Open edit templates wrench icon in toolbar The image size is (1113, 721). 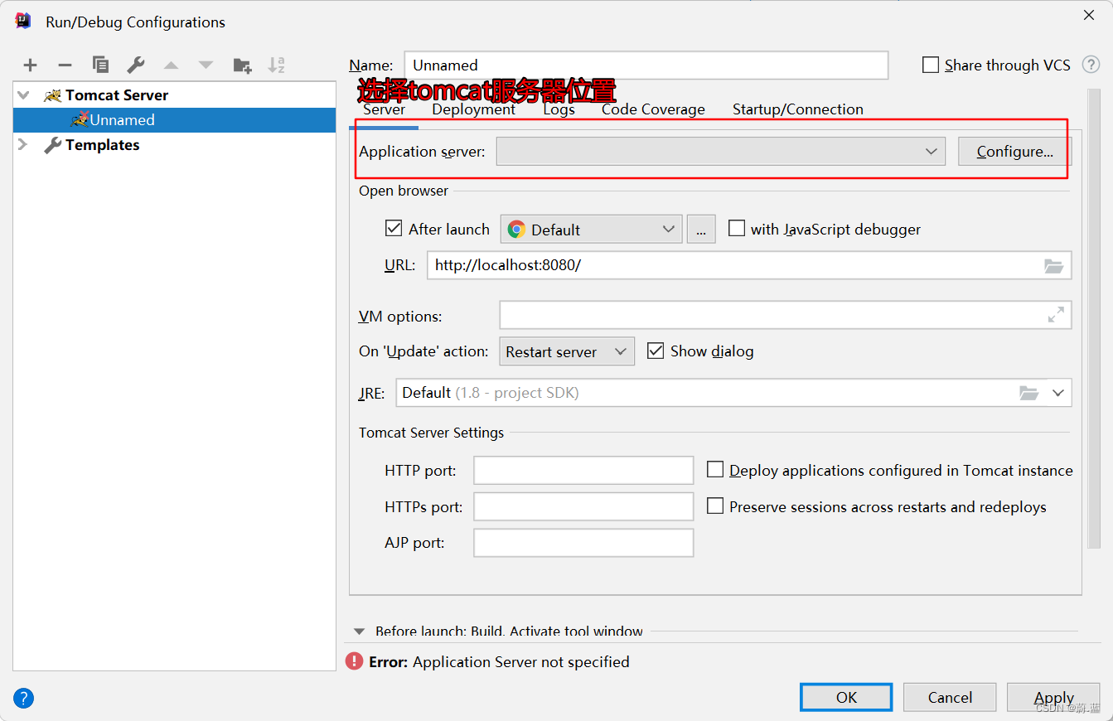point(136,65)
